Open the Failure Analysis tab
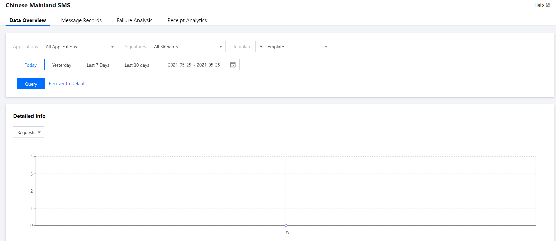Image resolution: width=556 pixels, height=241 pixels. [134, 20]
